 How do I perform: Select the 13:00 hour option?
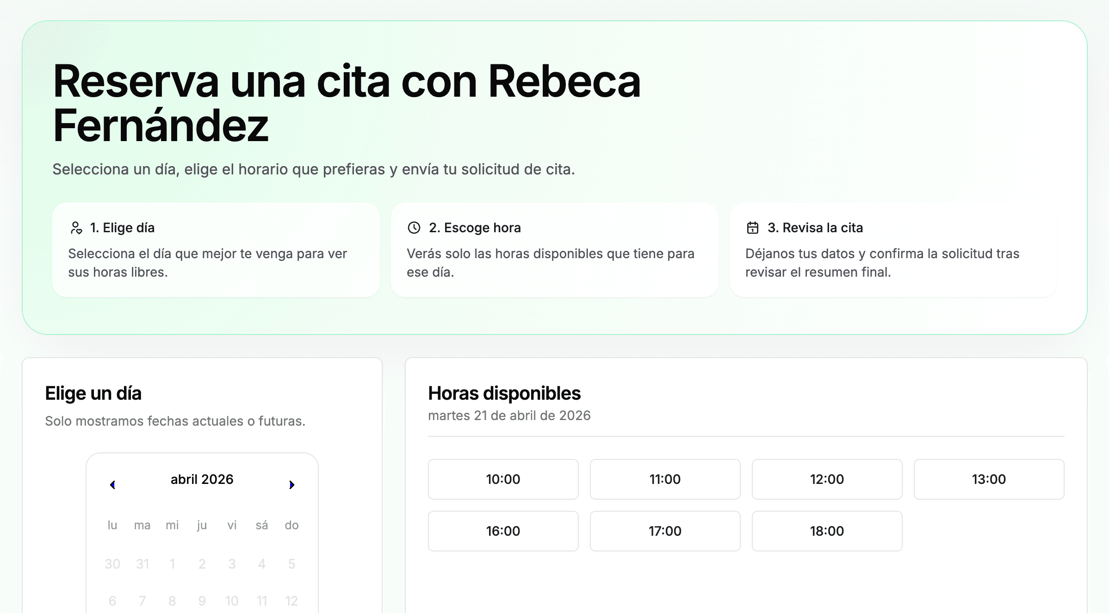click(x=989, y=479)
